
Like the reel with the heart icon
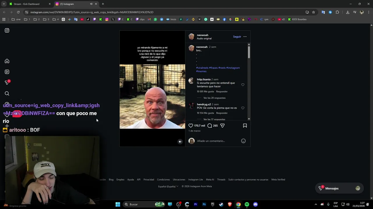[x=191, y=126]
